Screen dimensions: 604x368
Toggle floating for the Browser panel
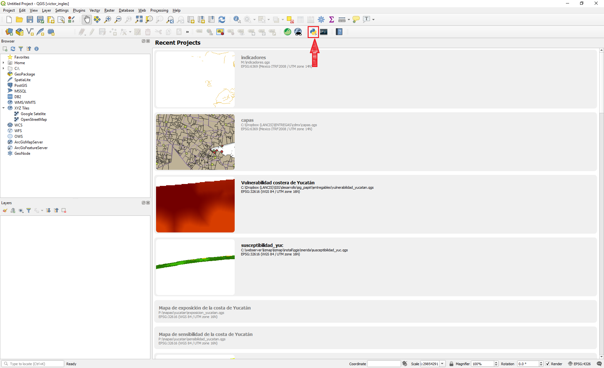(143, 41)
